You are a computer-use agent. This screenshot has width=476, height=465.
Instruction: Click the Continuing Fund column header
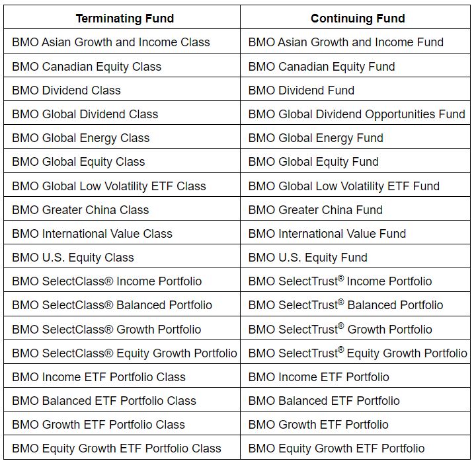(x=358, y=18)
